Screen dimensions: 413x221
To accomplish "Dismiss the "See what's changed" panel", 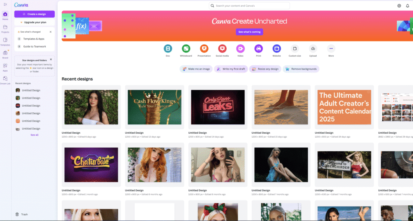I will (50, 31).
